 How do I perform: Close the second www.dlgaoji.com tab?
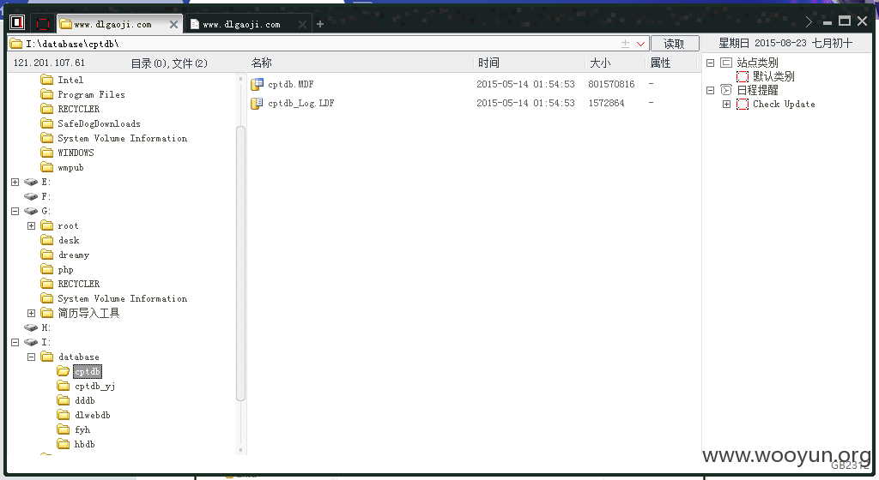[x=302, y=25]
